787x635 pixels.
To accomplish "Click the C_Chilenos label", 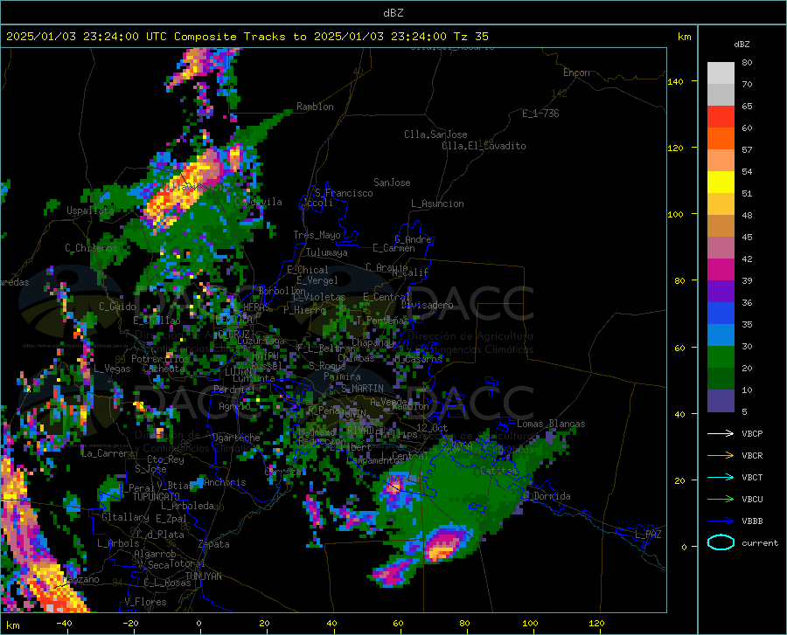I will 91,248.
